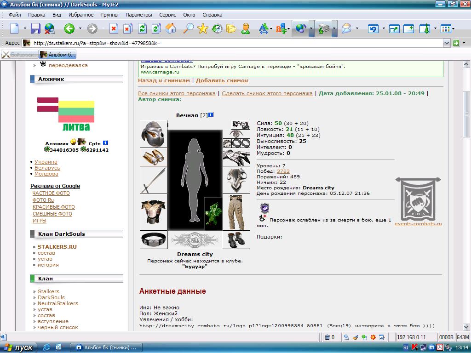This screenshot has width=471, height=353.
Task: Open the Группы menu
Action: (x=109, y=15)
